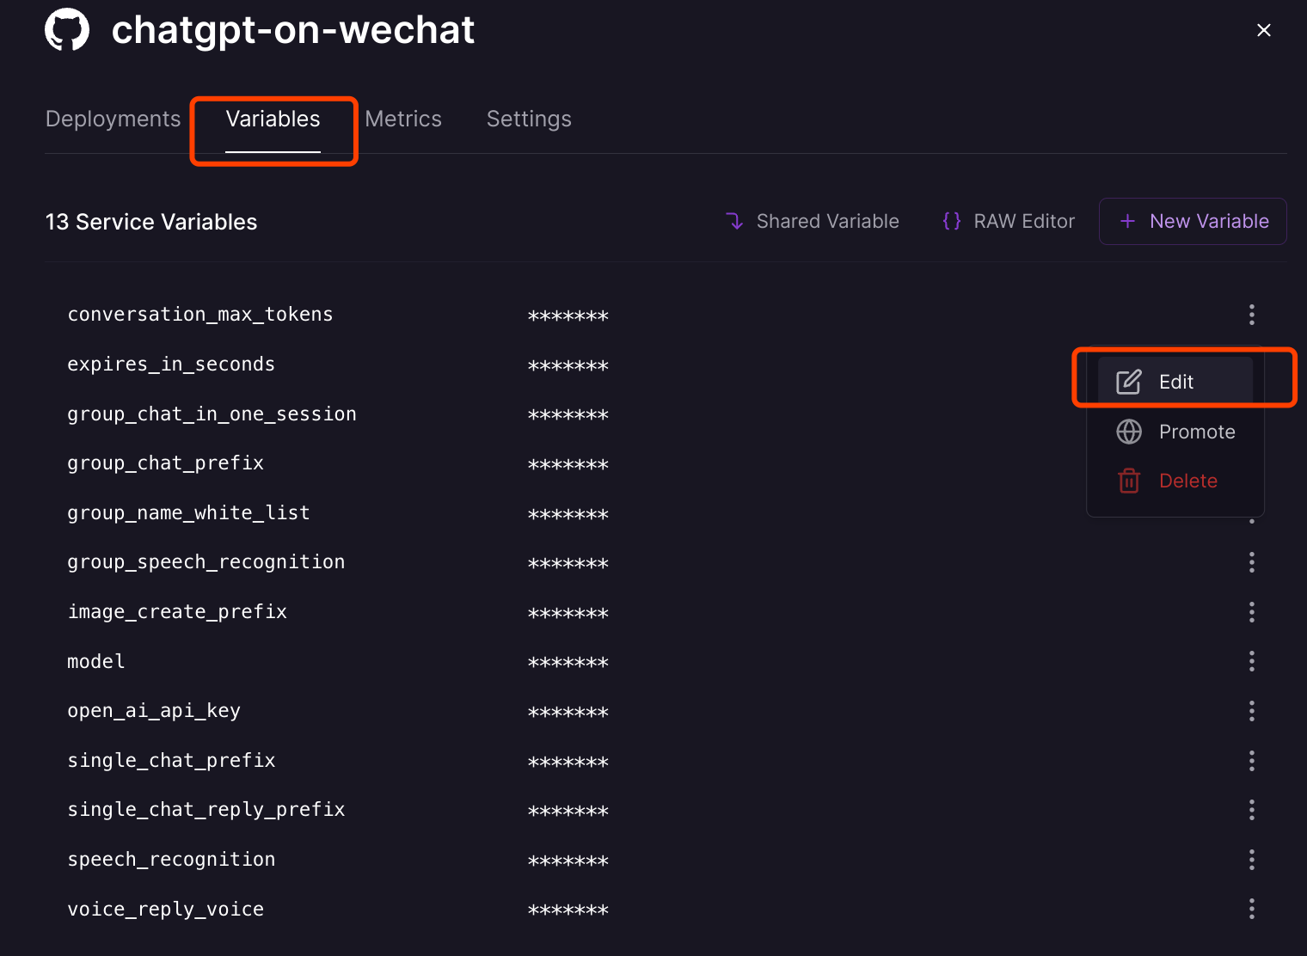1307x956 pixels.
Task: Select the Variables tab
Action: point(273,119)
